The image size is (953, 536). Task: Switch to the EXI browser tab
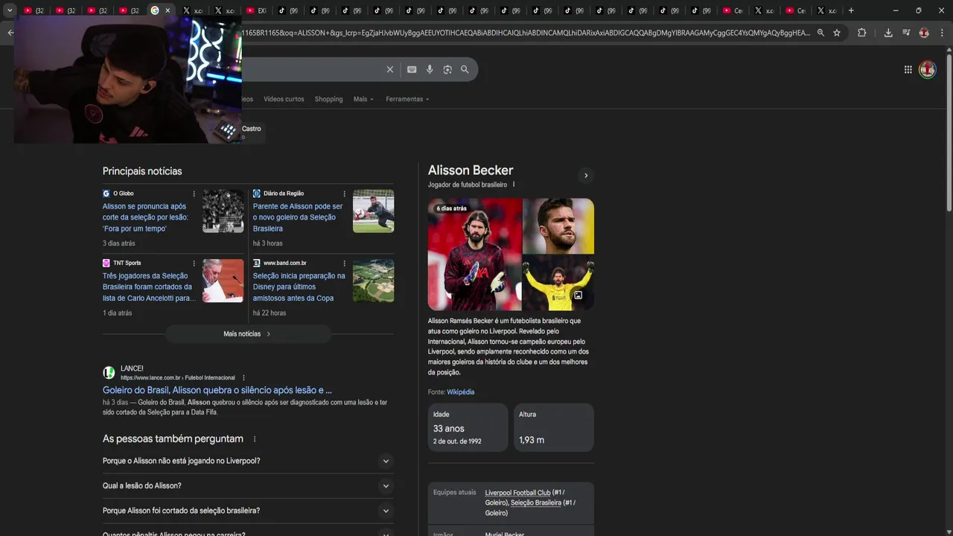(256, 10)
